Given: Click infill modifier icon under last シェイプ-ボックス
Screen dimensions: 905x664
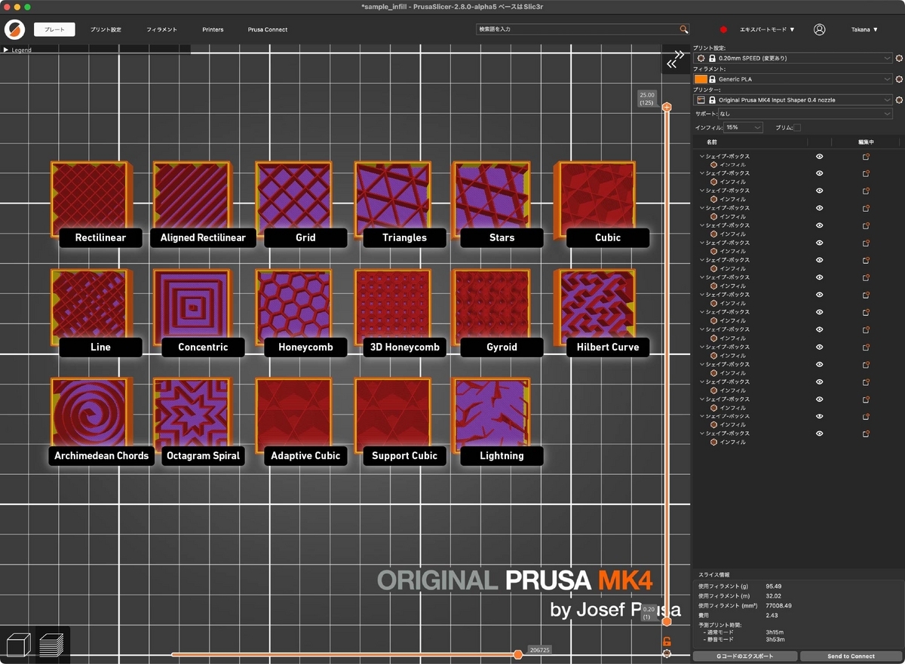Looking at the screenshot, I should coord(713,442).
